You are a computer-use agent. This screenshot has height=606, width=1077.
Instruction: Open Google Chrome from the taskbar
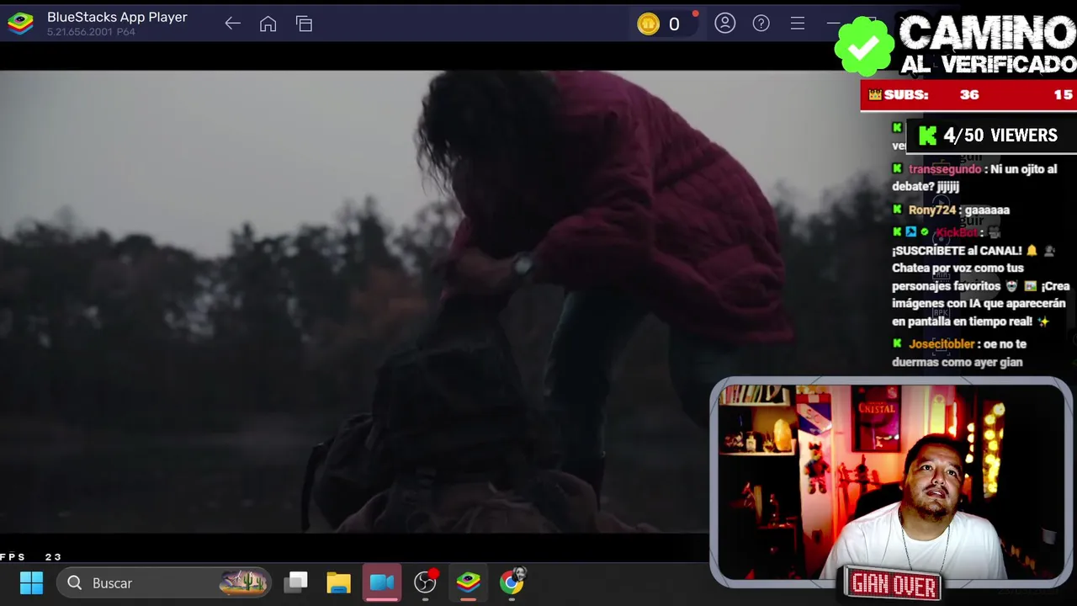pos(512,582)
